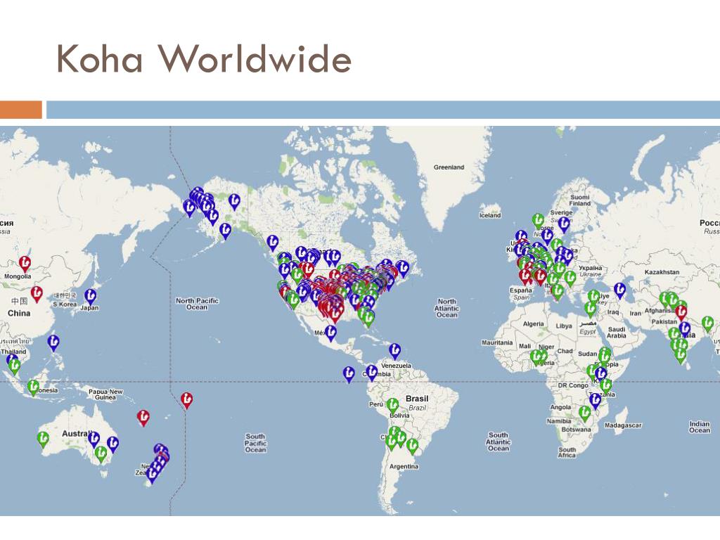Click the 'South Africa' label

(x=567, y=452)
